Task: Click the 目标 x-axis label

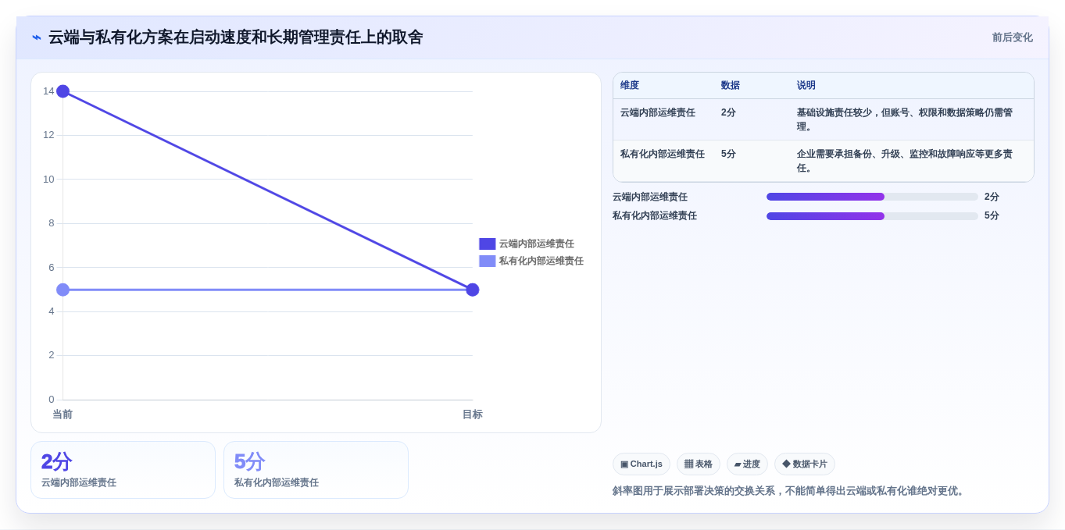Action: coord(473,414)
